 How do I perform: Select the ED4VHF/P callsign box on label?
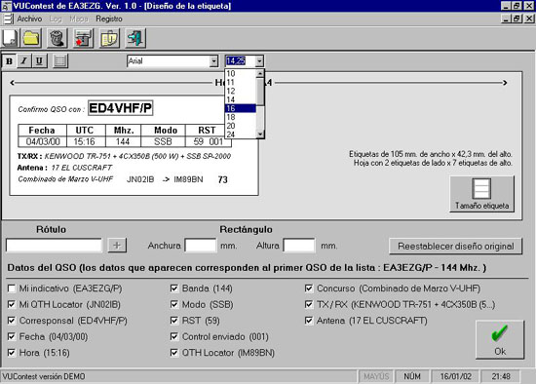coord(120,108)
